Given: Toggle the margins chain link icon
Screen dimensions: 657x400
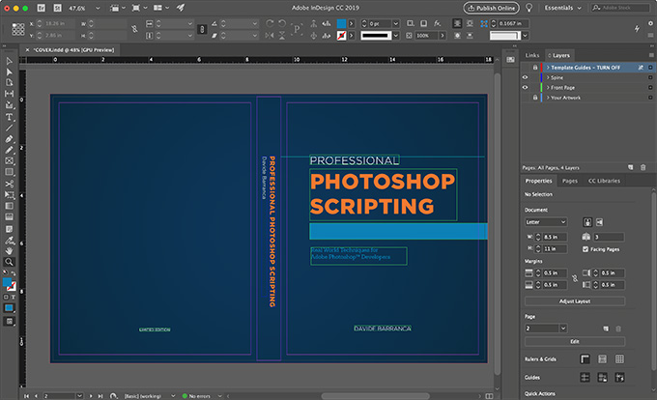Looking at the screenshot, I should point(575,278).
